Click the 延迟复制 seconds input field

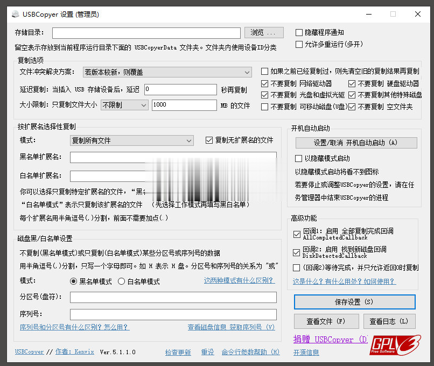(x=180, y=89)
